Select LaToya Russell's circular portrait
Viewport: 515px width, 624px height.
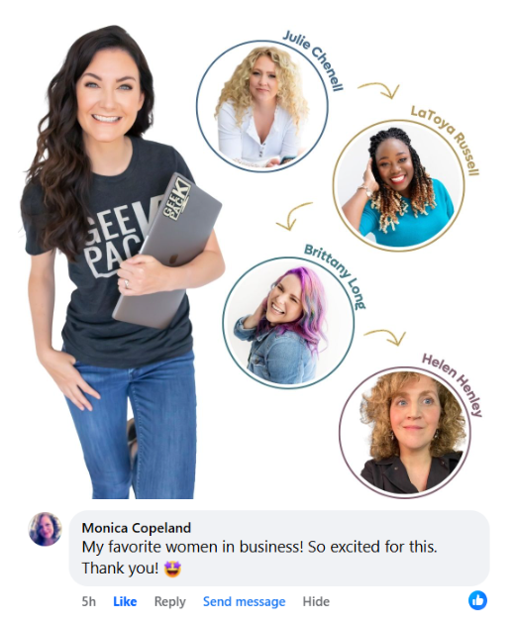pyautogui.click(x=398, y=185)
